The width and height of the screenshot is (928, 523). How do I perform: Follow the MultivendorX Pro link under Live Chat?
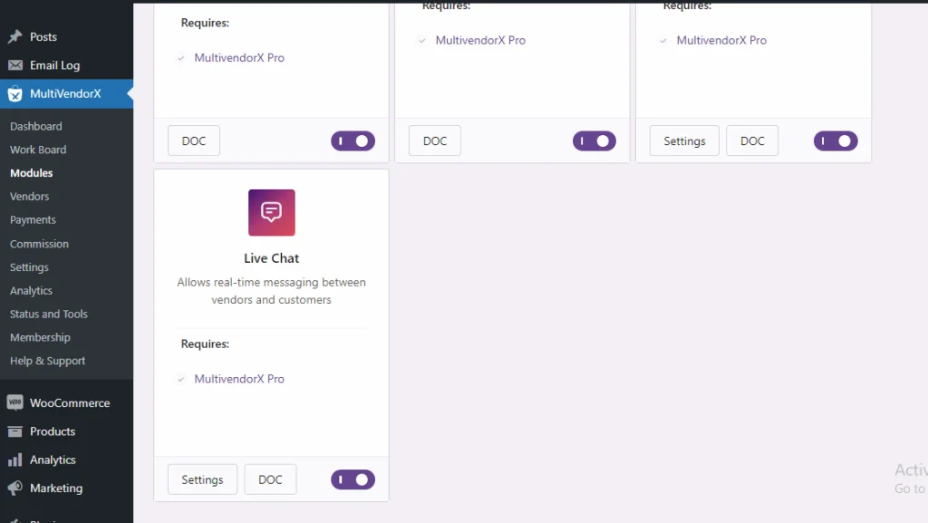(239, 379)
